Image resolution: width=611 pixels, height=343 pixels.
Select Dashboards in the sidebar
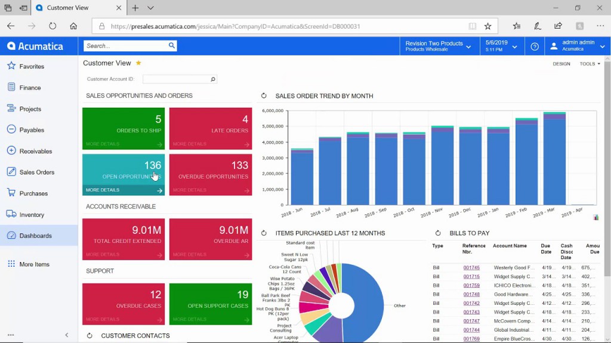click(35, 236)
